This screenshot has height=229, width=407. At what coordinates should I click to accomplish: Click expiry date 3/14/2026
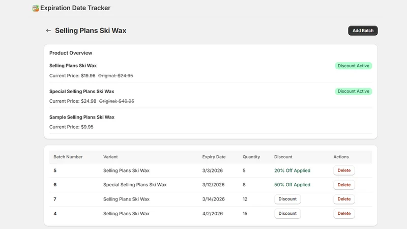coord(213,199)
